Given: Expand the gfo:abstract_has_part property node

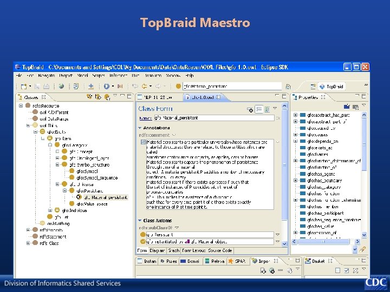Looking at the screenshot, I should pyautogui.click(x=295, y=115).
